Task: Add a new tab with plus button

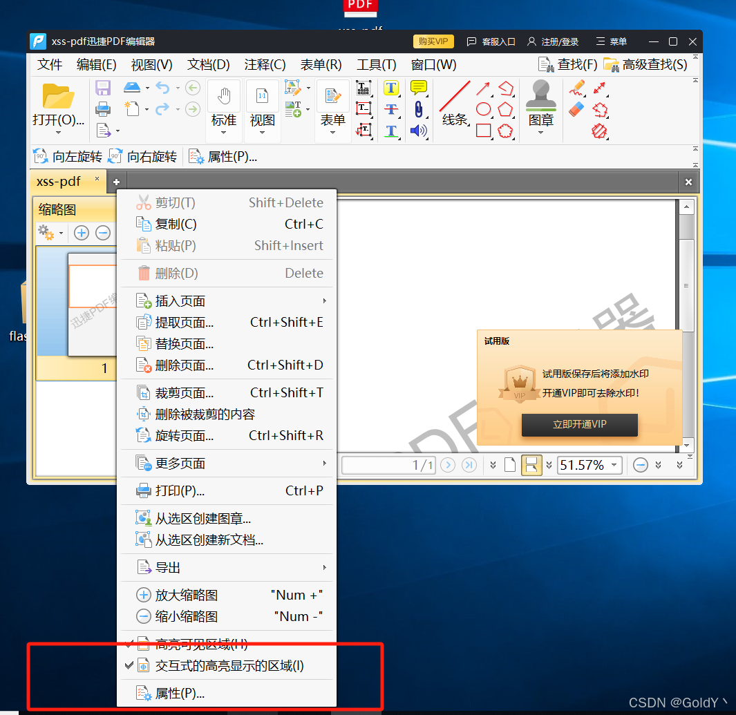Action: tap(116, 182)
